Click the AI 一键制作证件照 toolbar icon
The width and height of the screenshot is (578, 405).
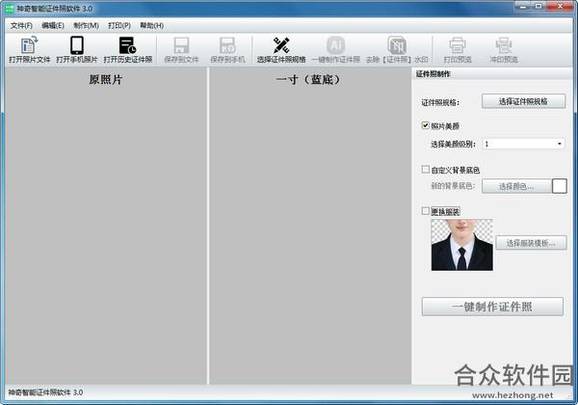335,50
